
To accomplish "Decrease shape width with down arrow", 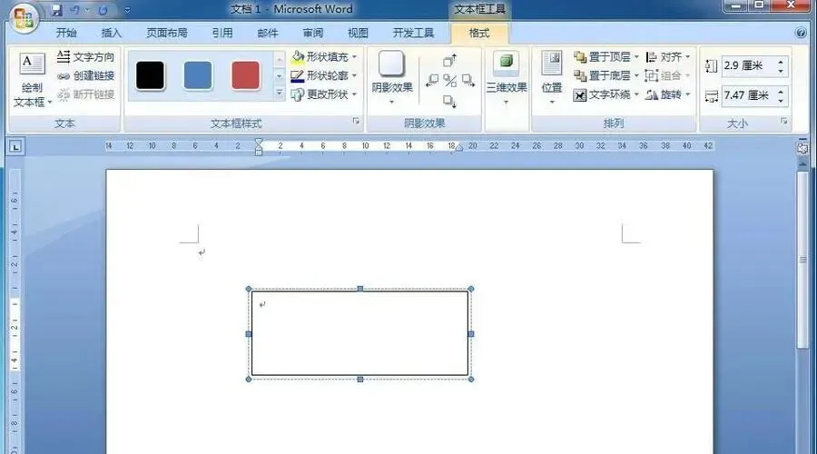I will [781, 100].
